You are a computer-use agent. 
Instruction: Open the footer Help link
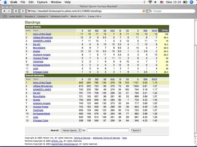tap(125, 138)
